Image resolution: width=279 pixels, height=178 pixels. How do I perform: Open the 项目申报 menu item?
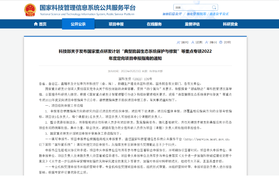(116, 24)
